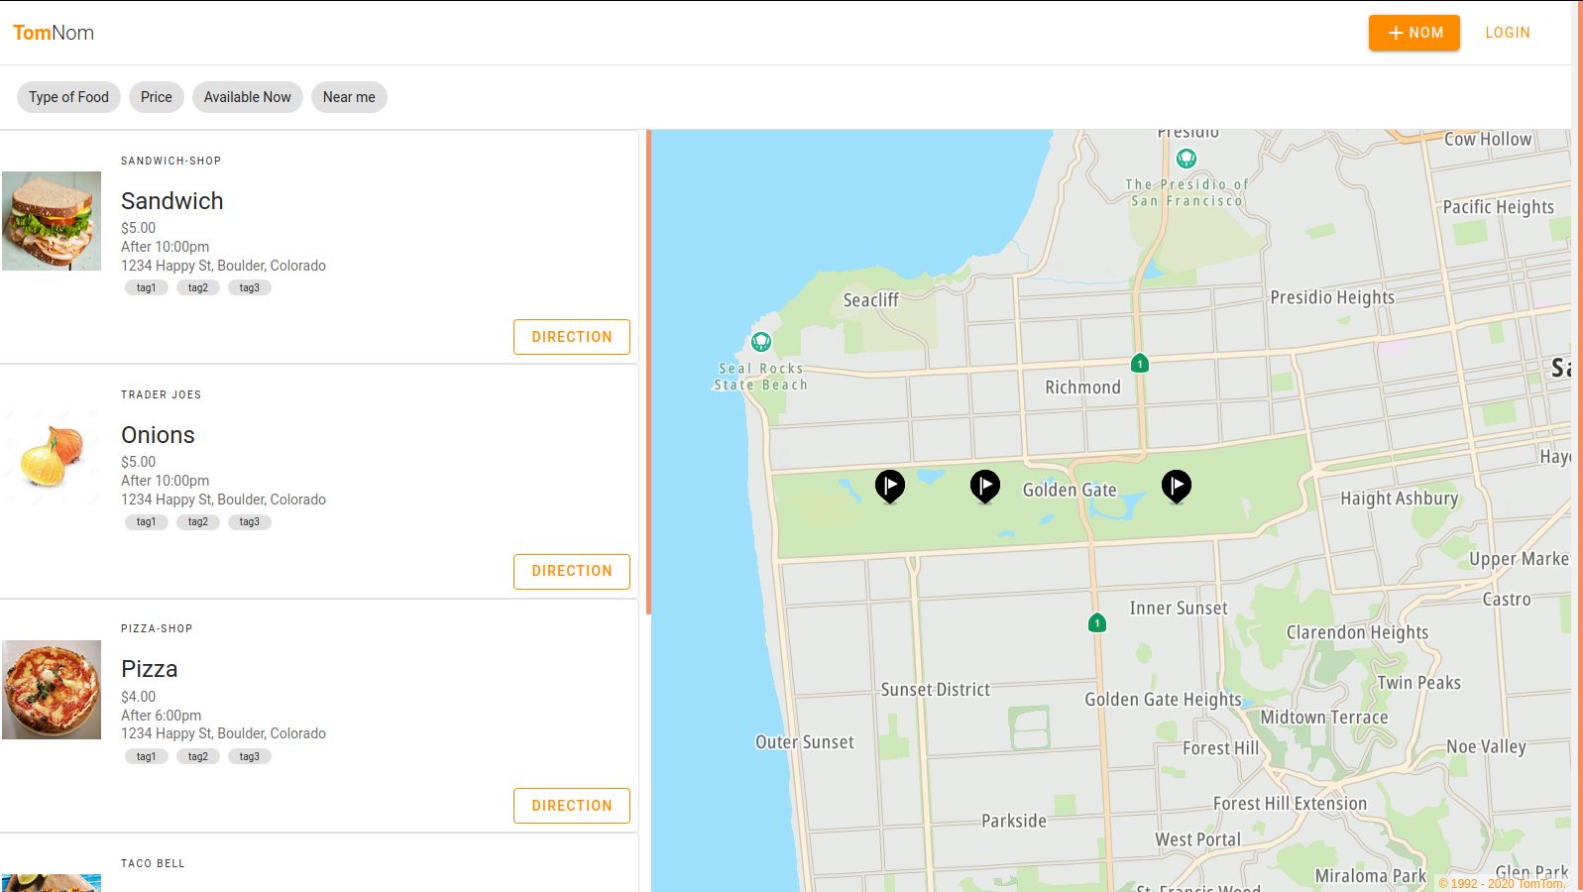Image resolution: width=1583 pixels, height=892 pixels.
Task: Click the TomNom logo
Action: pos(54,33)
